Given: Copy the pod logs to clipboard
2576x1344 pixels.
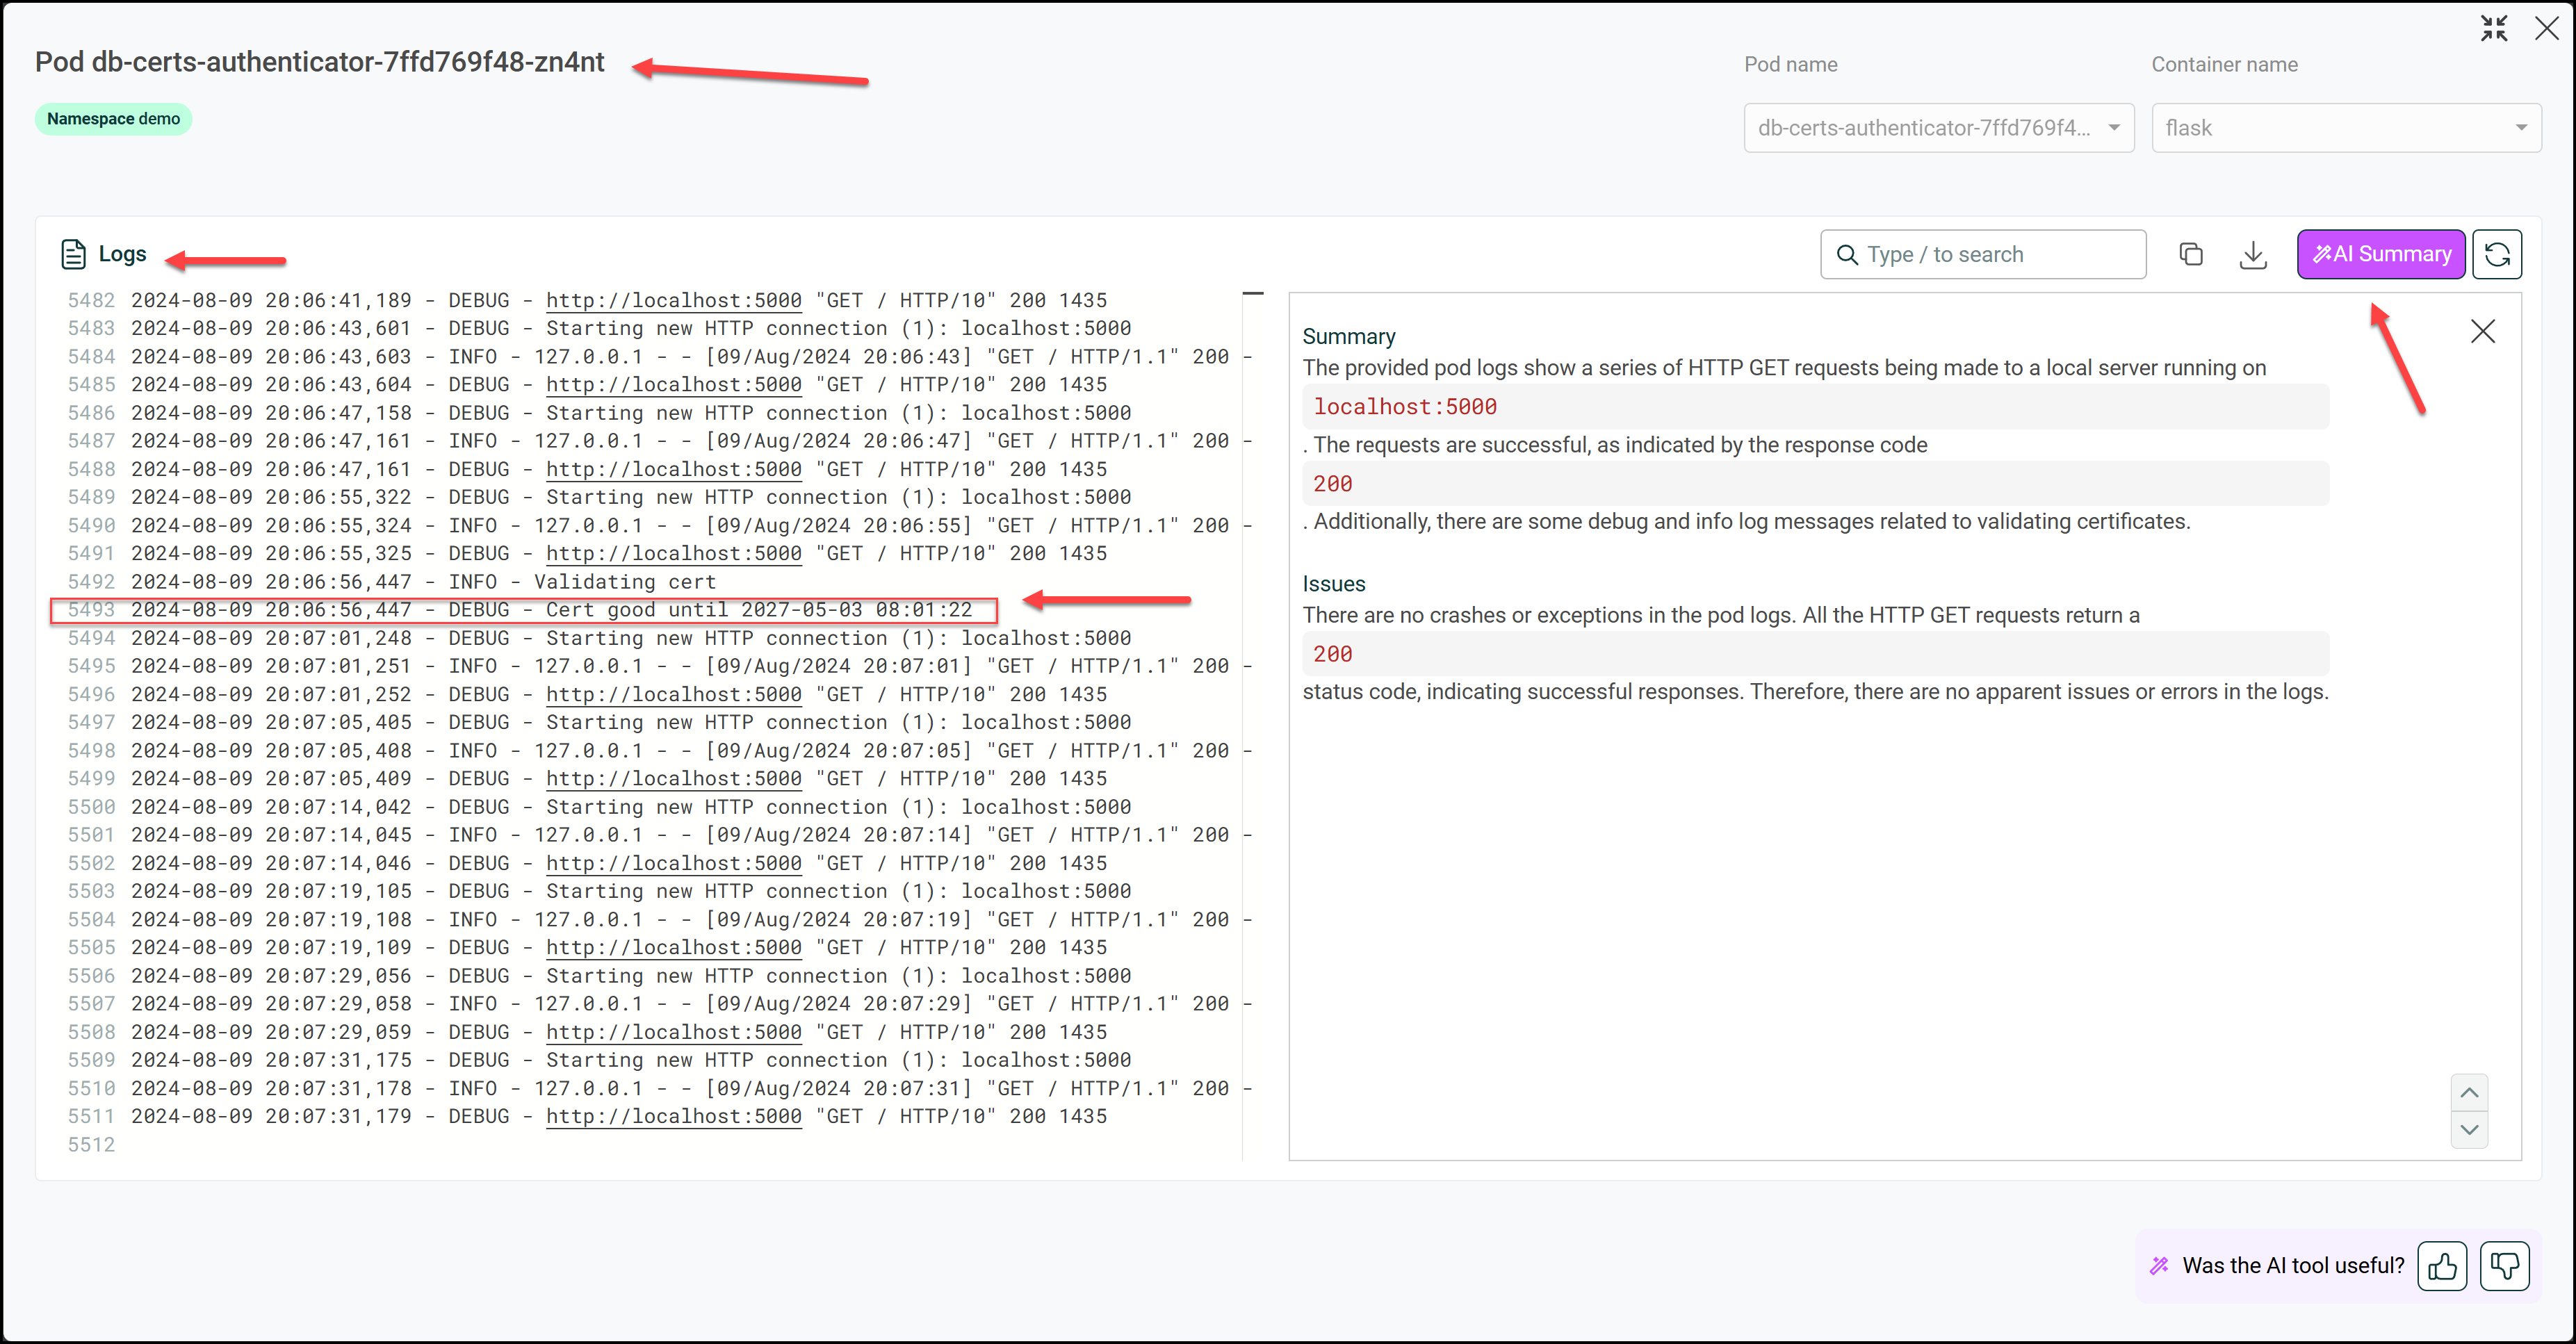Looking at the screenshot, I should point(2191,254).
